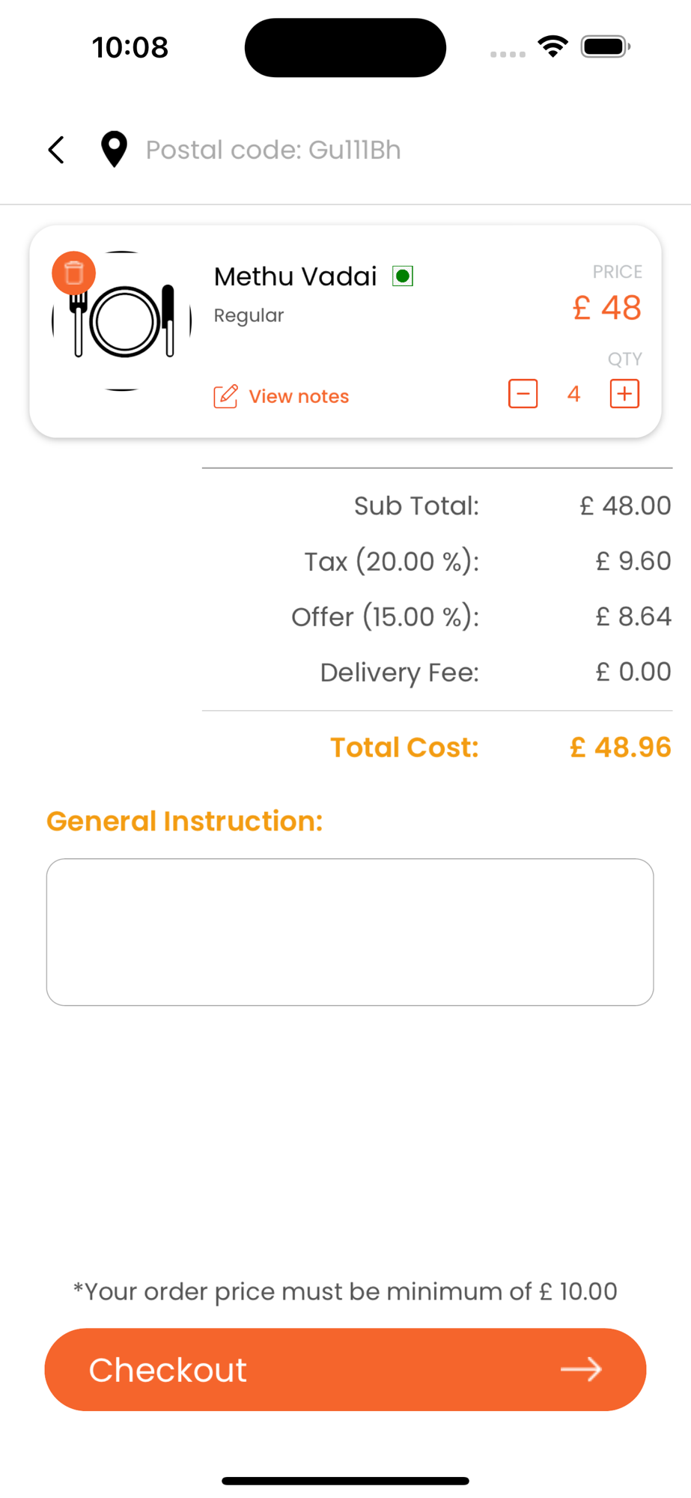
Task: Tap the plate and cutlery thumbnail
Action: point(122,321)
